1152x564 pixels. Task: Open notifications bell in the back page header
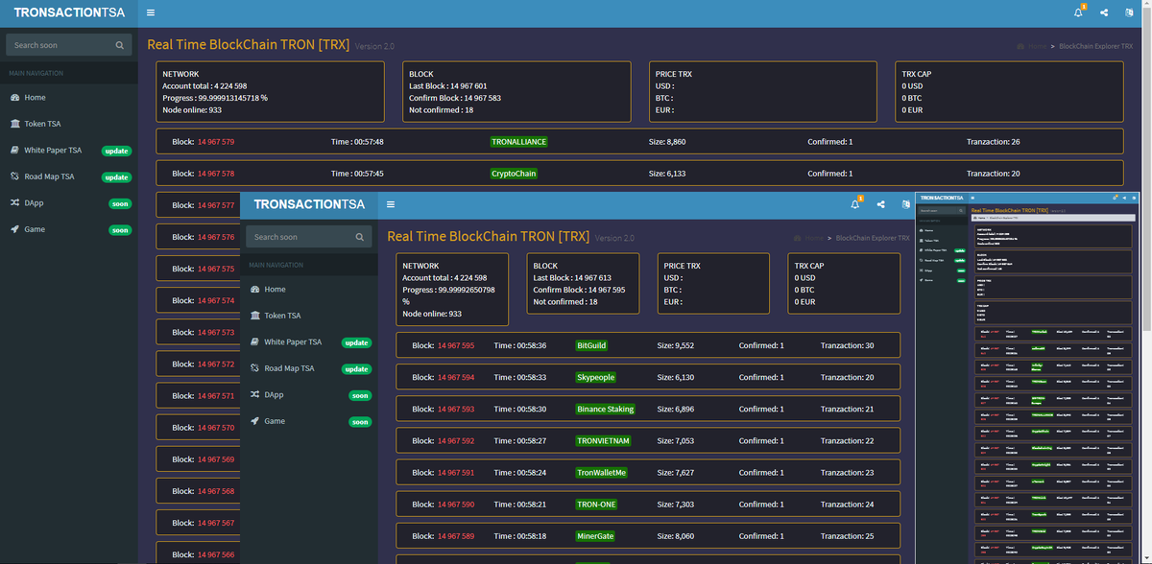(1078, 12)
